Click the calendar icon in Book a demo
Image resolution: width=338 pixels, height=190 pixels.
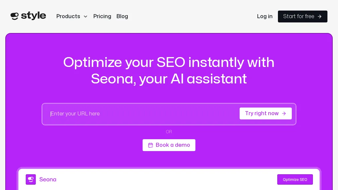tap(151, 145)
